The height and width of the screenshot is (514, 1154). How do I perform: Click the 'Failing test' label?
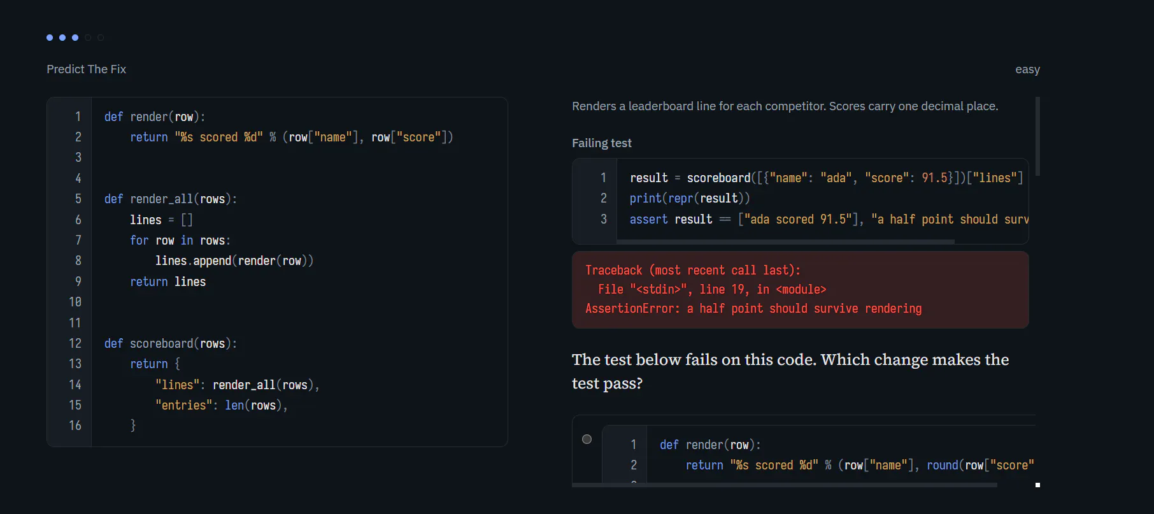[x=601, y=143]
